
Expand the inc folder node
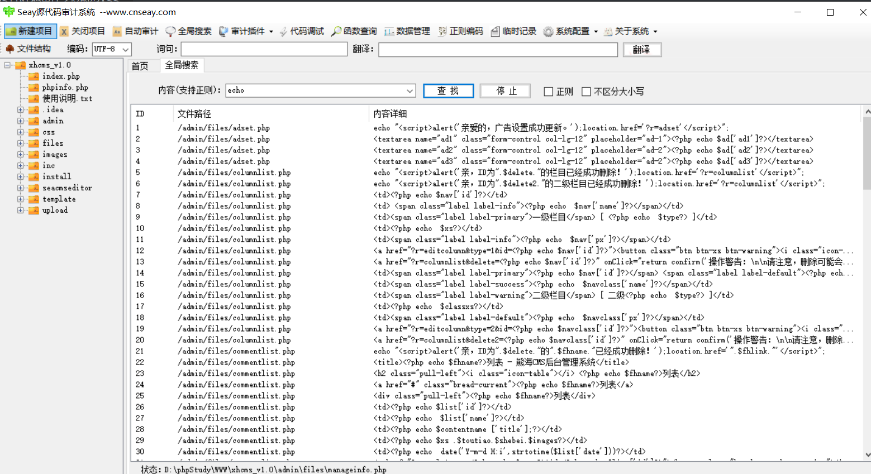[20, 165]
